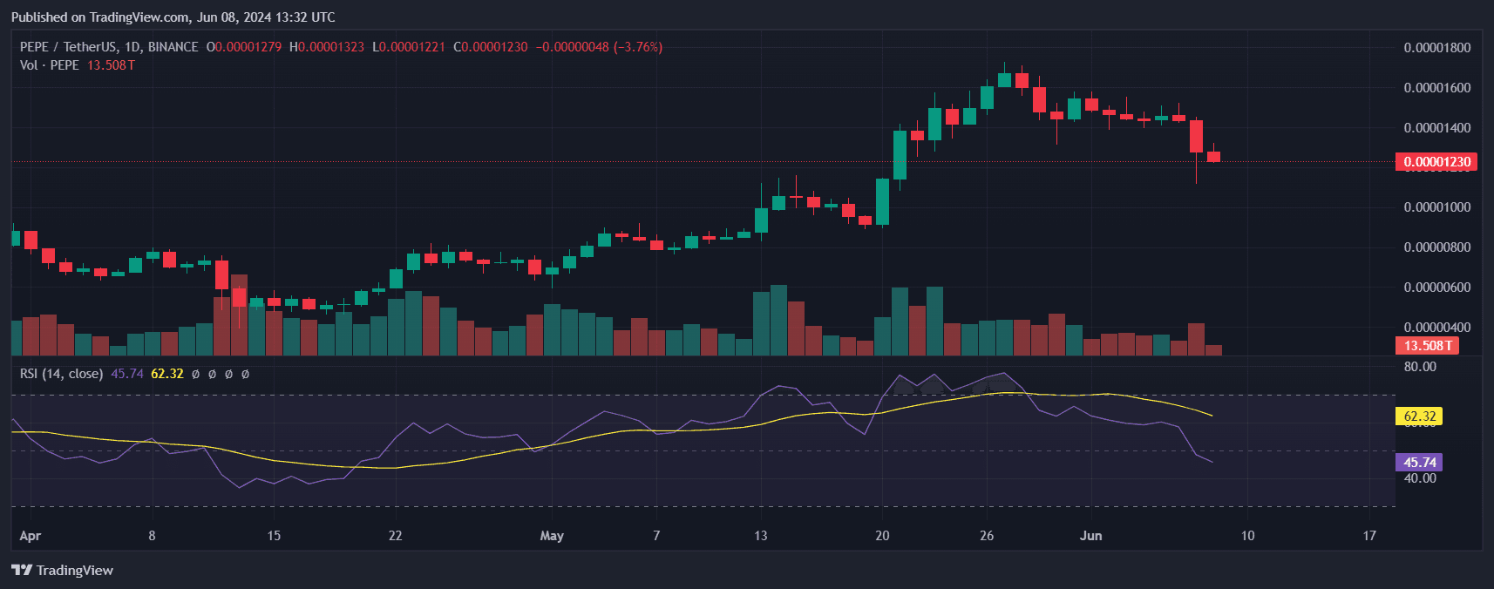This screenshot has width=1494, height=589.
Task: Click the 17 date label on the time axis
Action: [x=1369, y=536]
